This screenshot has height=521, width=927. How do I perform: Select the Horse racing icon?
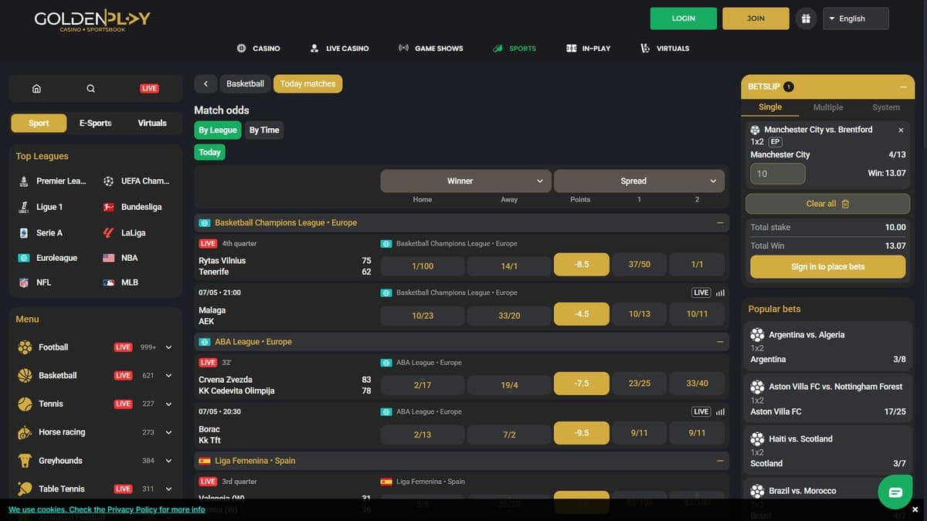pyautogui.click(x=25, y=432)
